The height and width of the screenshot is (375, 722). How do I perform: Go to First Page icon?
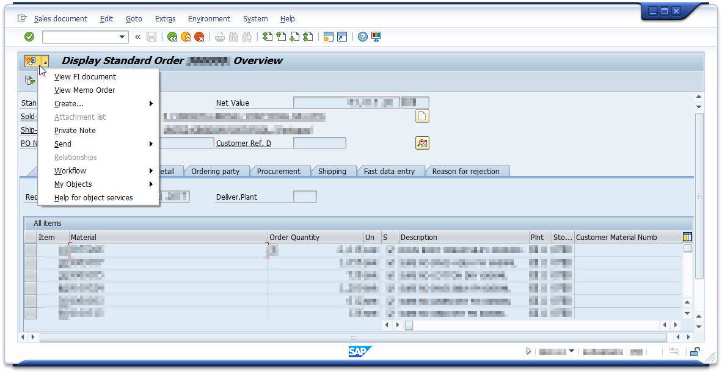tap(268, 37)
